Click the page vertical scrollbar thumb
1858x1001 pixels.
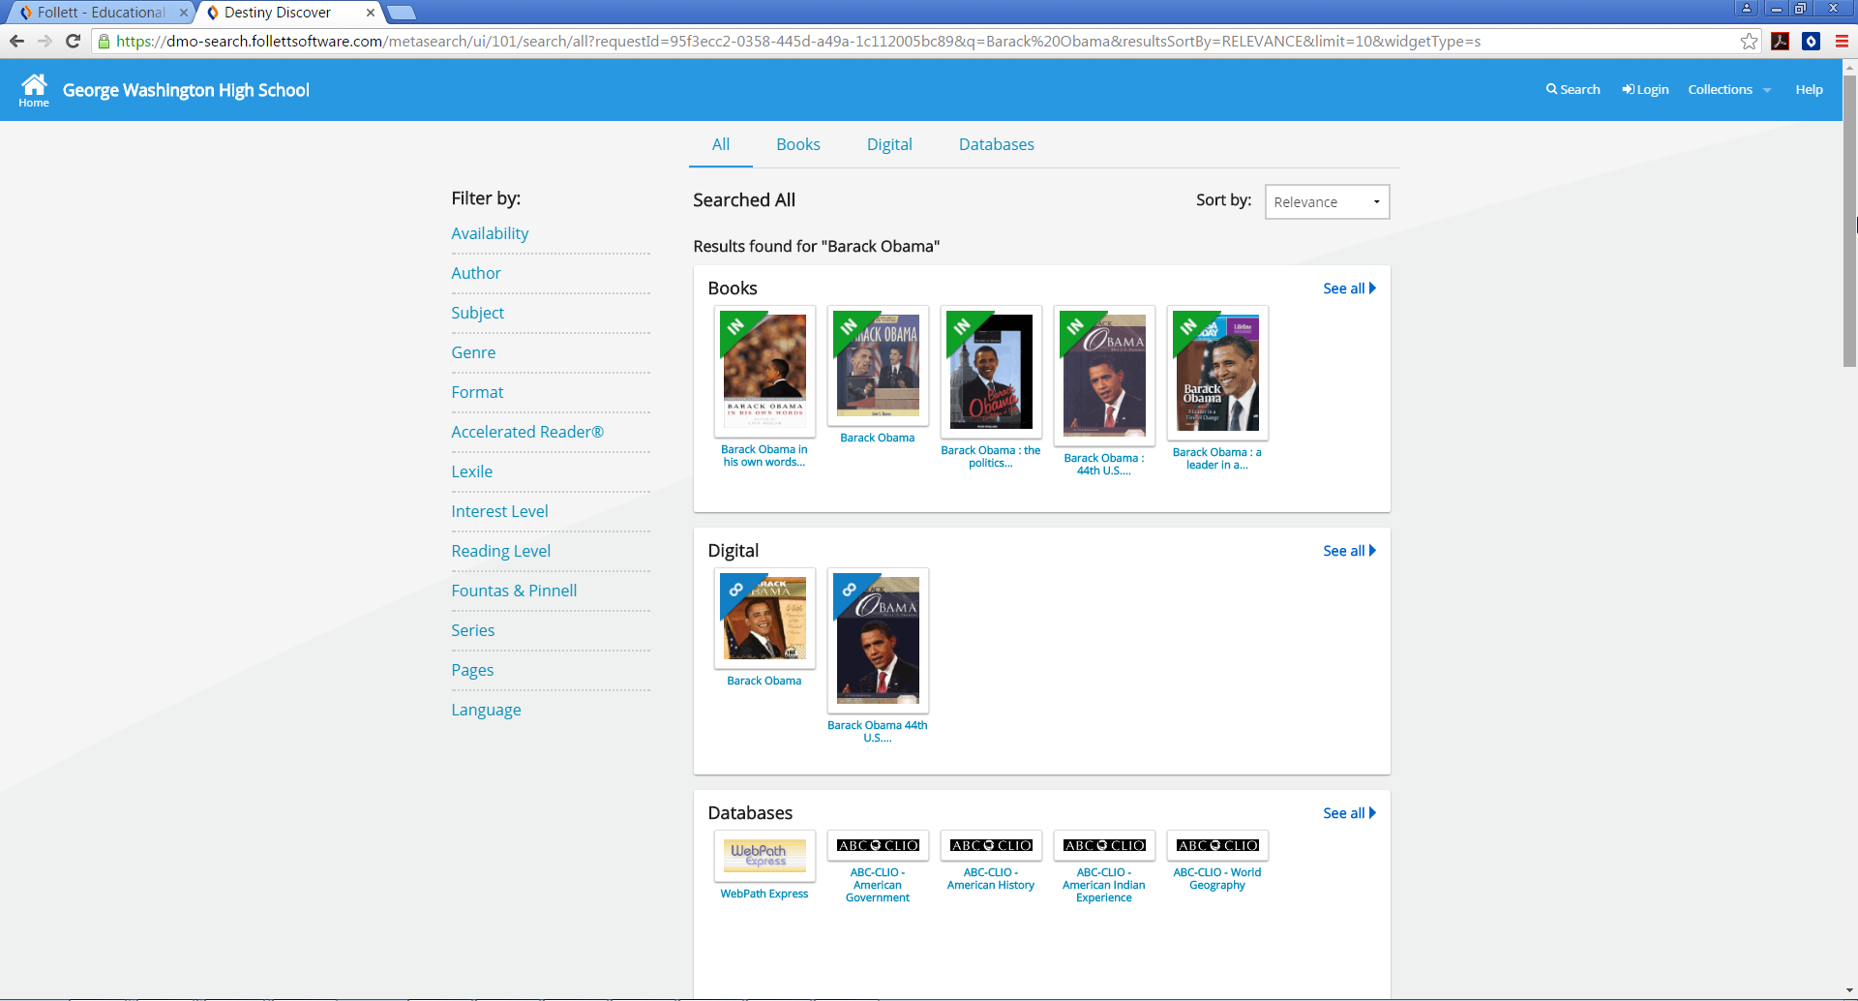1849,220
